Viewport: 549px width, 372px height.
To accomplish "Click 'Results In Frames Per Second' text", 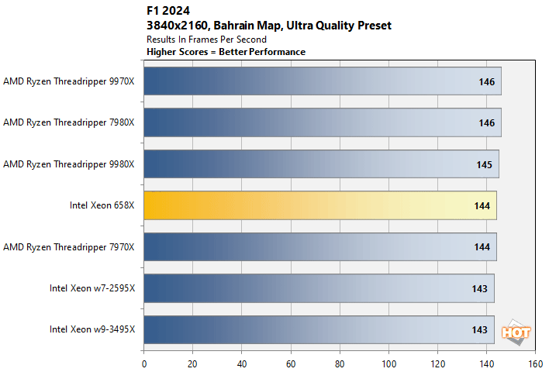I will 206,40.
